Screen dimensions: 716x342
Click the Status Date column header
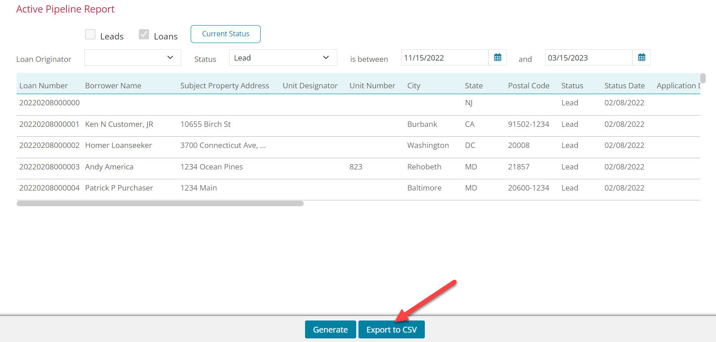[624, 86]
